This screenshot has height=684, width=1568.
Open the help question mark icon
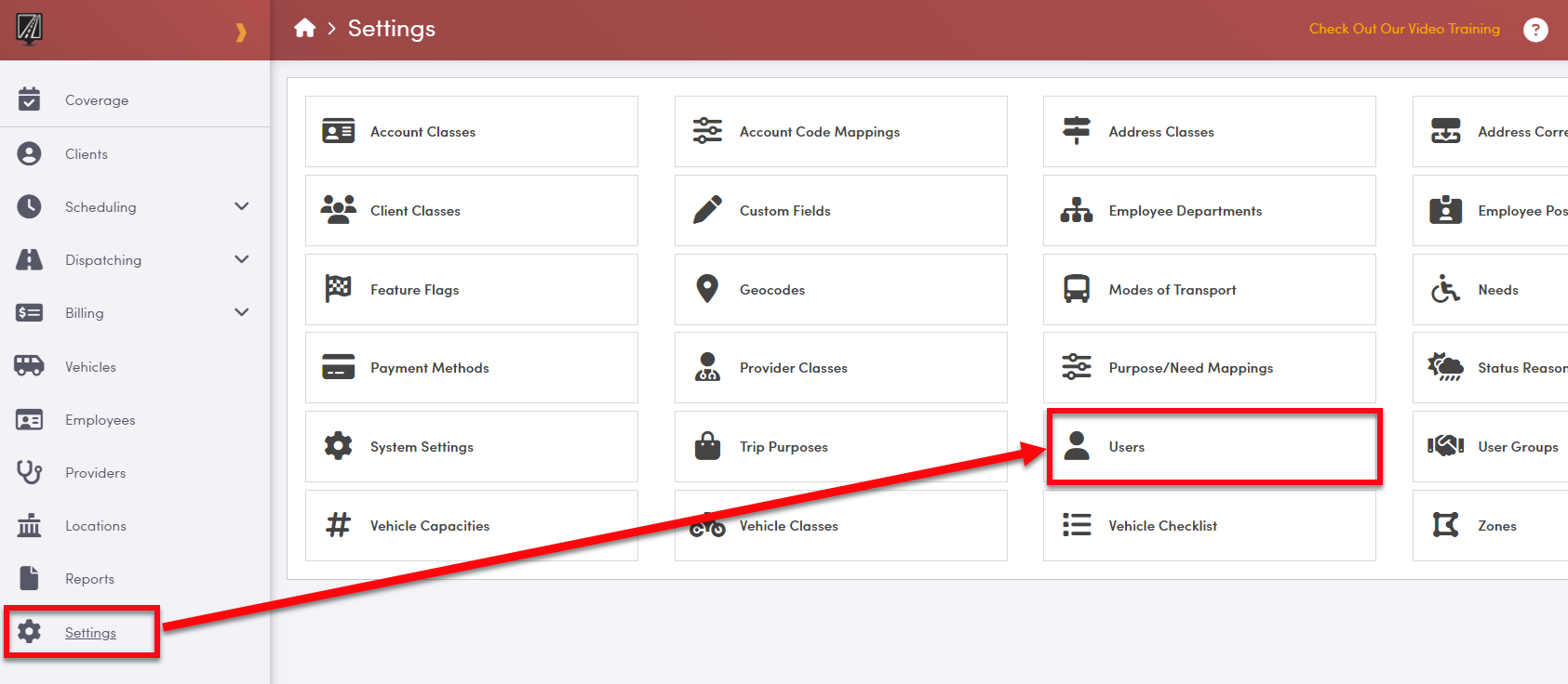pyautogui.click(x=1534, y=30)
